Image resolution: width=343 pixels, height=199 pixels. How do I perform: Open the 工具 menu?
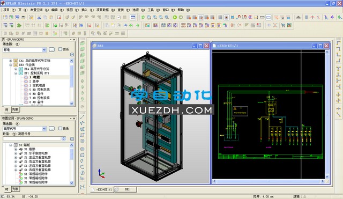coord(154,10)
